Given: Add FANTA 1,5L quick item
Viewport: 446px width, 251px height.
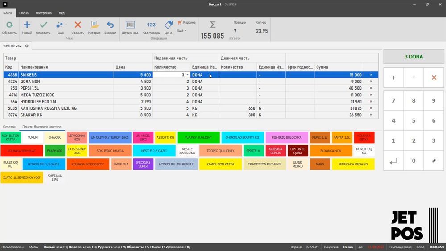Looking at the screenshot, I should pos(342,138).
